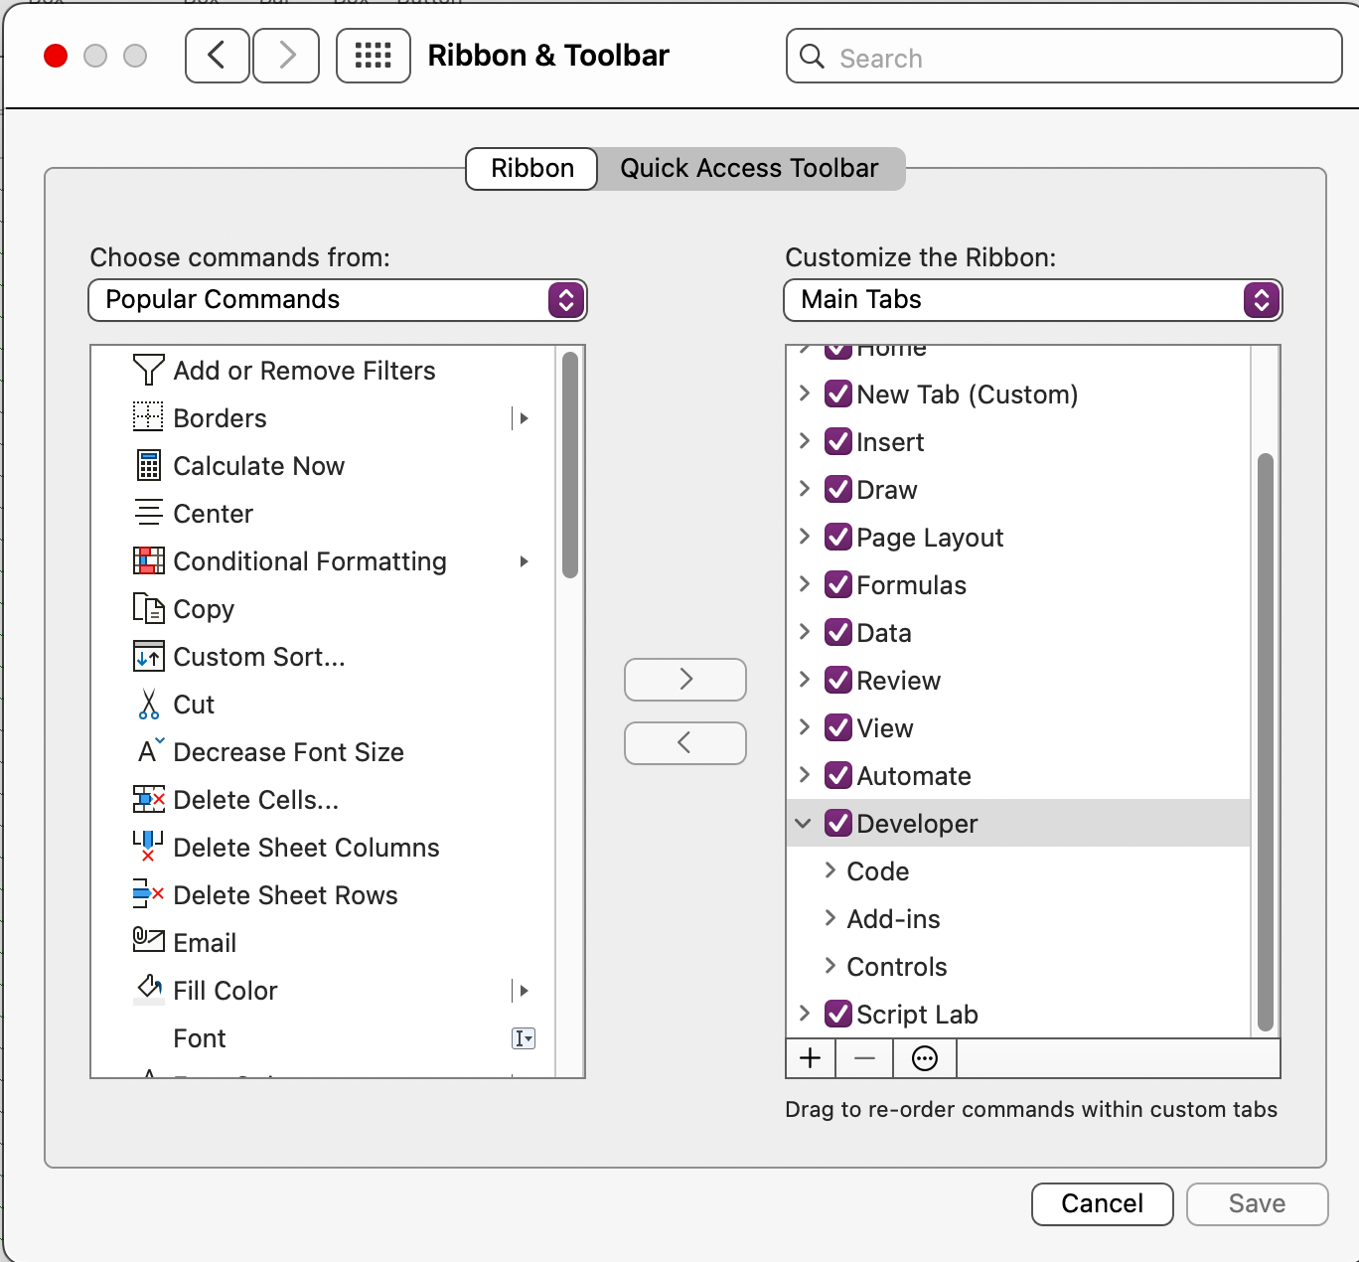Show all preferences with the grid icon
This screenshot has height=1262, width=1359.
(x=374, y=56)
